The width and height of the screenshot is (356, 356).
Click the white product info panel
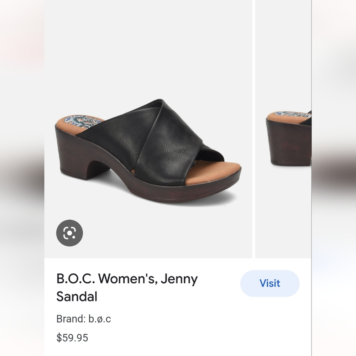pyautogui.click(x=150, y=306)
